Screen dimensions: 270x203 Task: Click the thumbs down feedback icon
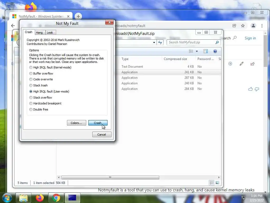tap(257, 89)
